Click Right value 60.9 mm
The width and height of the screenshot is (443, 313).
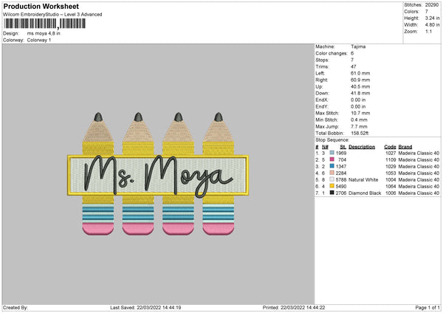pyautogui.click(x=360, y=80)
